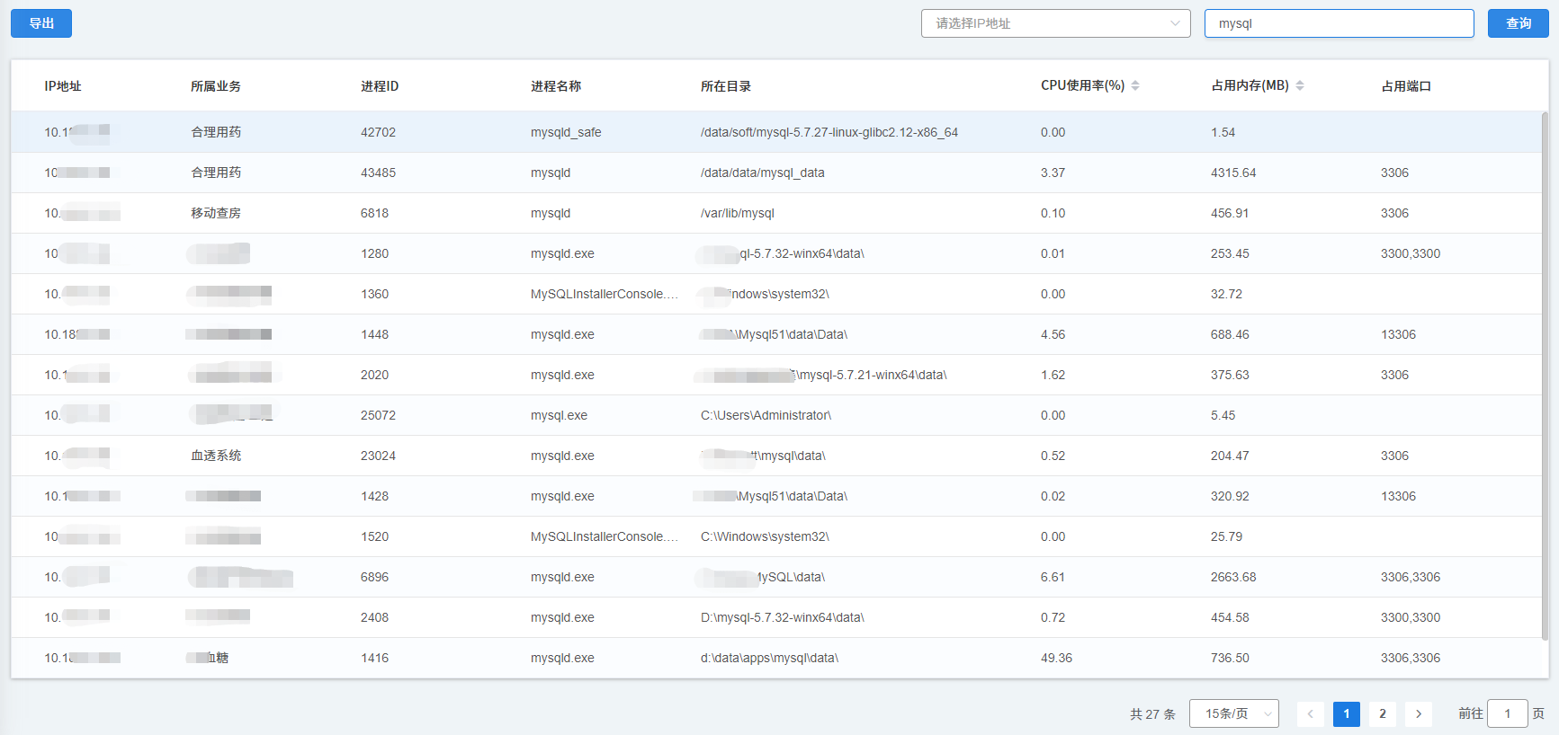Screen dimensions: 1559x735
Task: Click the 导出 export button
Action: coord(41,23)
